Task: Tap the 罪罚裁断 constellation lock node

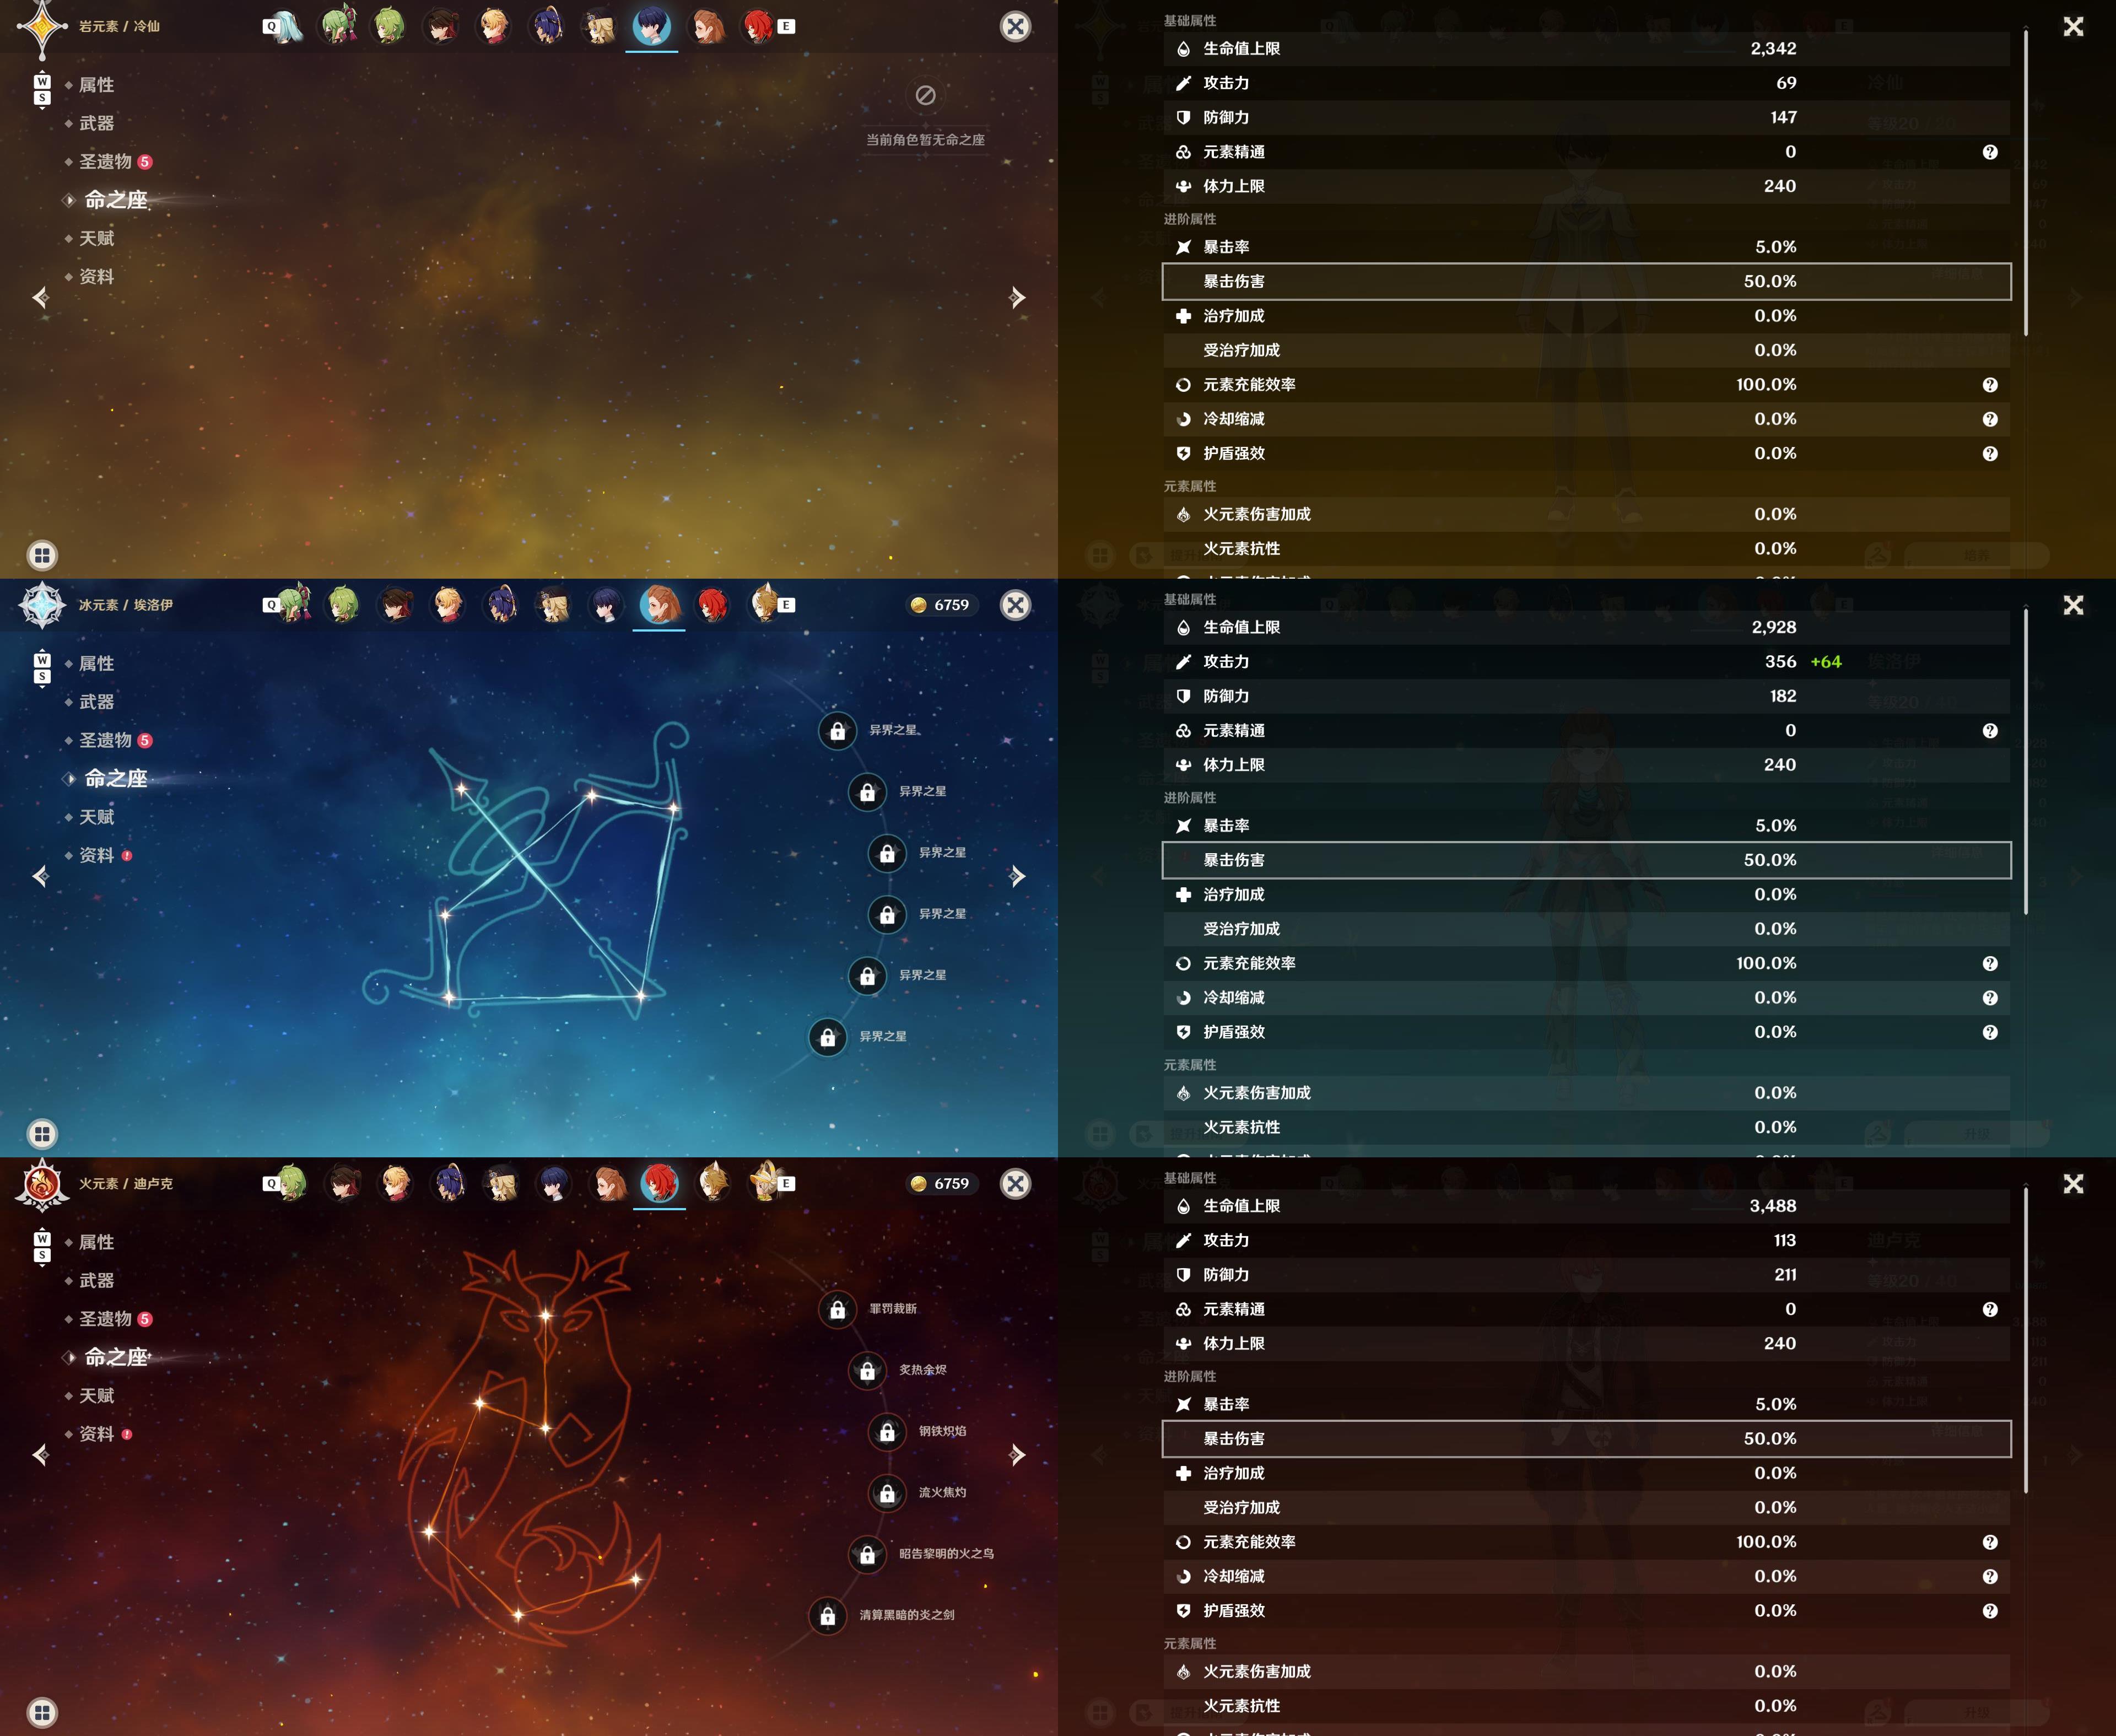Action: [838, 1309]
